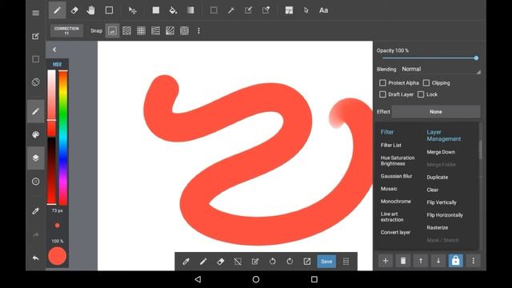Choose Mosaic filter
Viewport: 512px width, 288px height.
point(389,189)
